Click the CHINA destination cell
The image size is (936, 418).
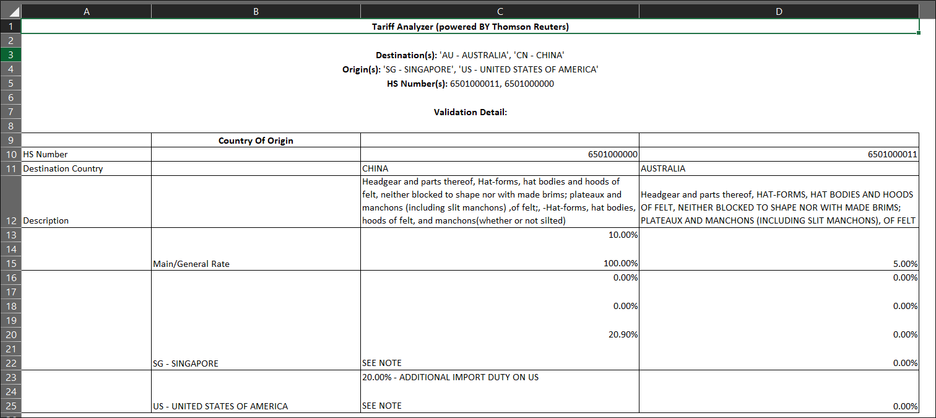click(x=500, y=168)
